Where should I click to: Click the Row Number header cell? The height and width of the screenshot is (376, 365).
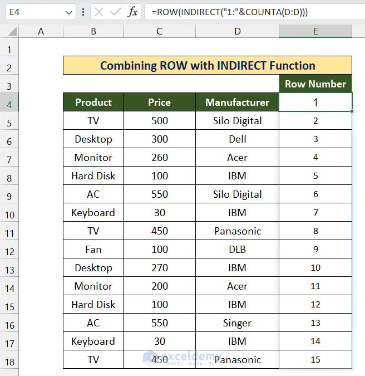tap(315, 84)
